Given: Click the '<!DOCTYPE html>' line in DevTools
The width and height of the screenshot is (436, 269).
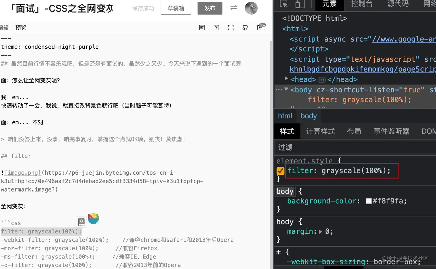Looking at the screenshot, I should [x=315, y=18].
